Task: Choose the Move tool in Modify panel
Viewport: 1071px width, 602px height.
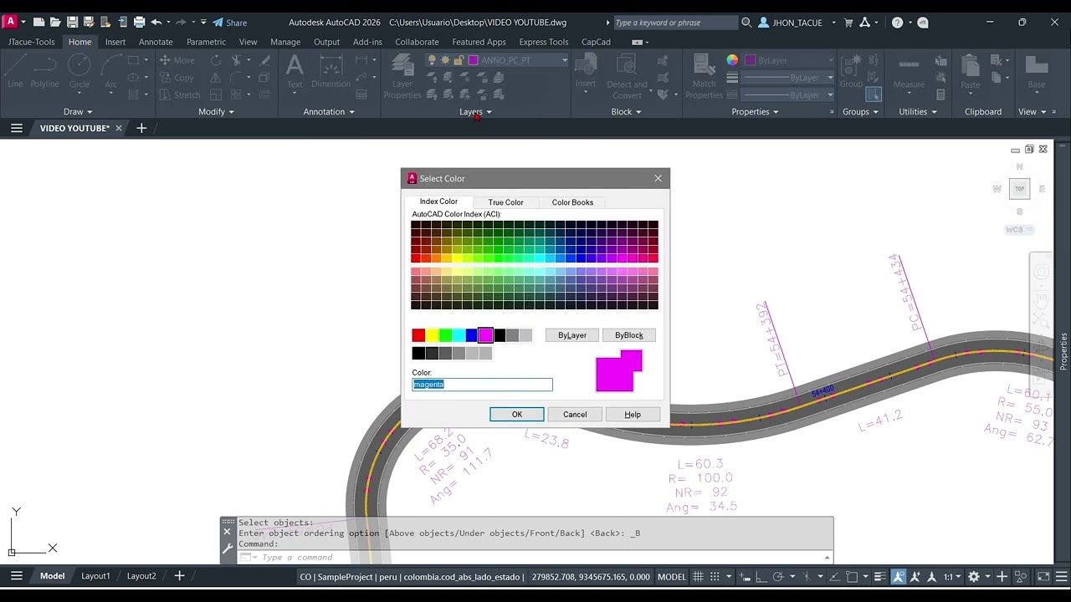Action: (177, 60)
